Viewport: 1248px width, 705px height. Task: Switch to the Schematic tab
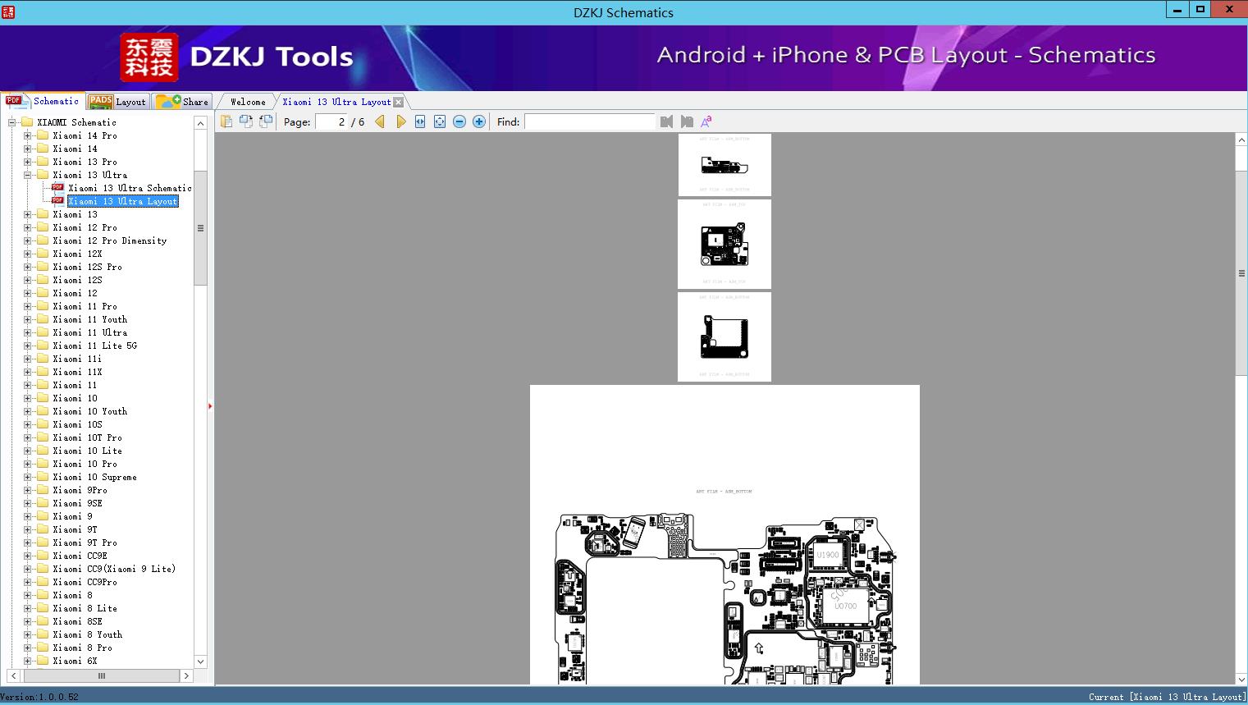tap(43, 101)
